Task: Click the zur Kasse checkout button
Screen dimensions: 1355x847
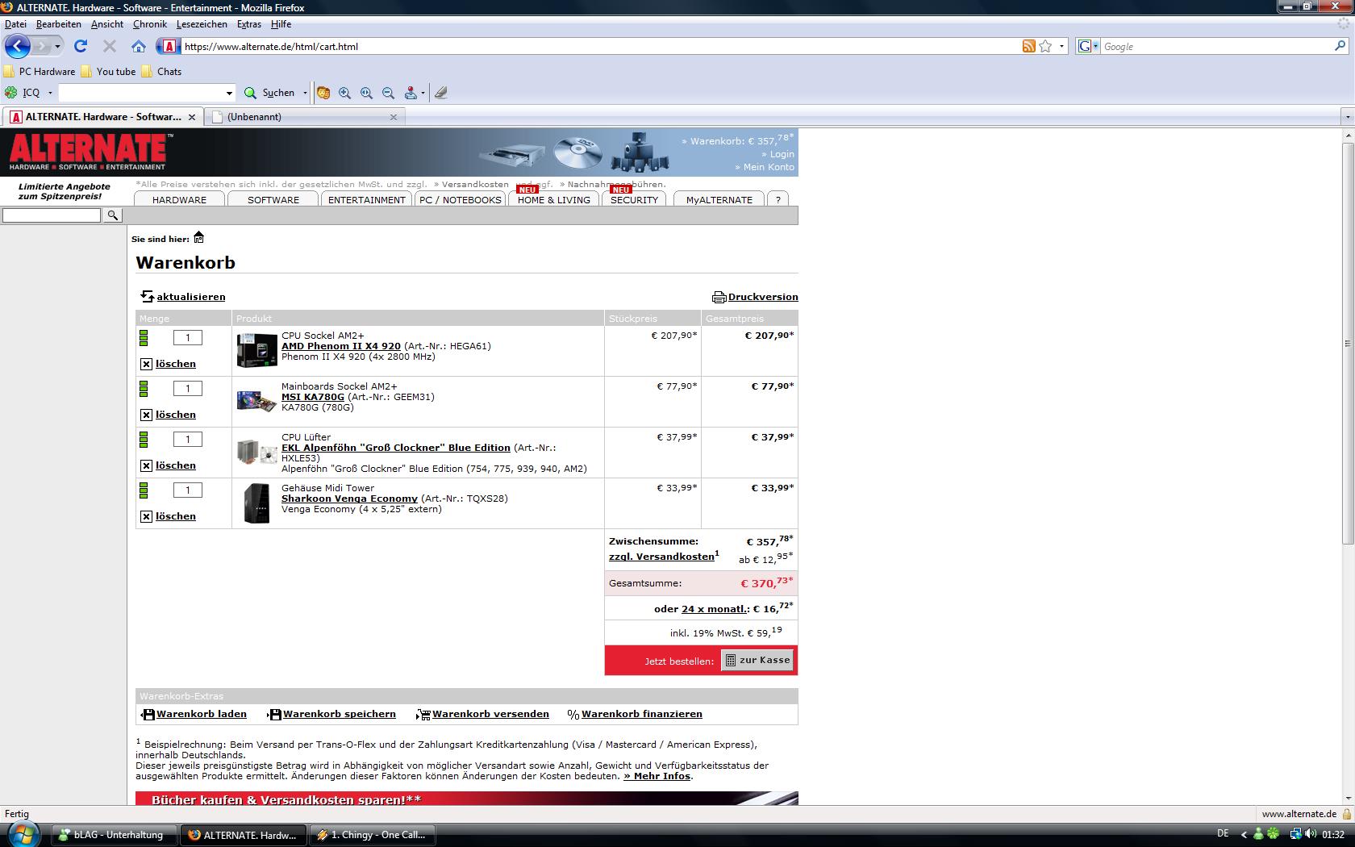Action: tap(757, 660)
